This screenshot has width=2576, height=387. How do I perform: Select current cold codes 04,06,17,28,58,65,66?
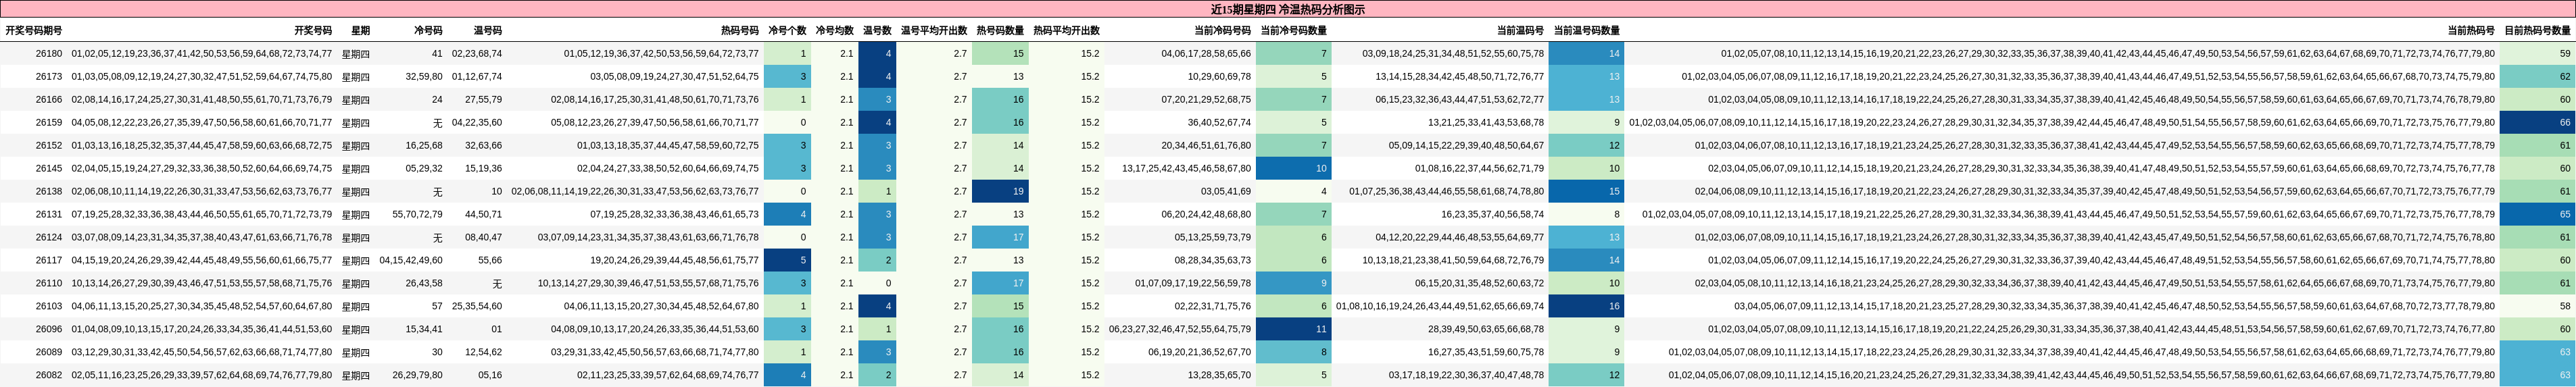coord(1206,54)
